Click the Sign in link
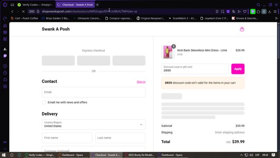The height and width of the screenshot is (158, 280). 141,82
